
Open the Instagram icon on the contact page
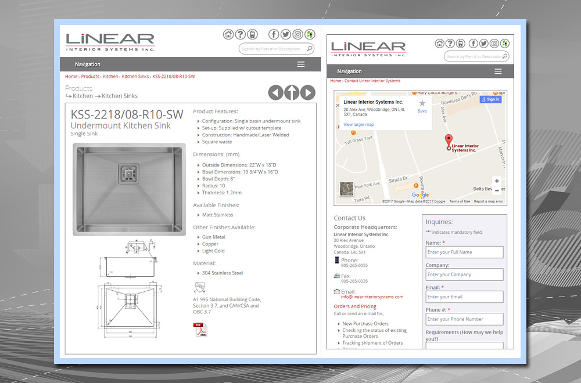pyautogui.click(x=494, y=44)
